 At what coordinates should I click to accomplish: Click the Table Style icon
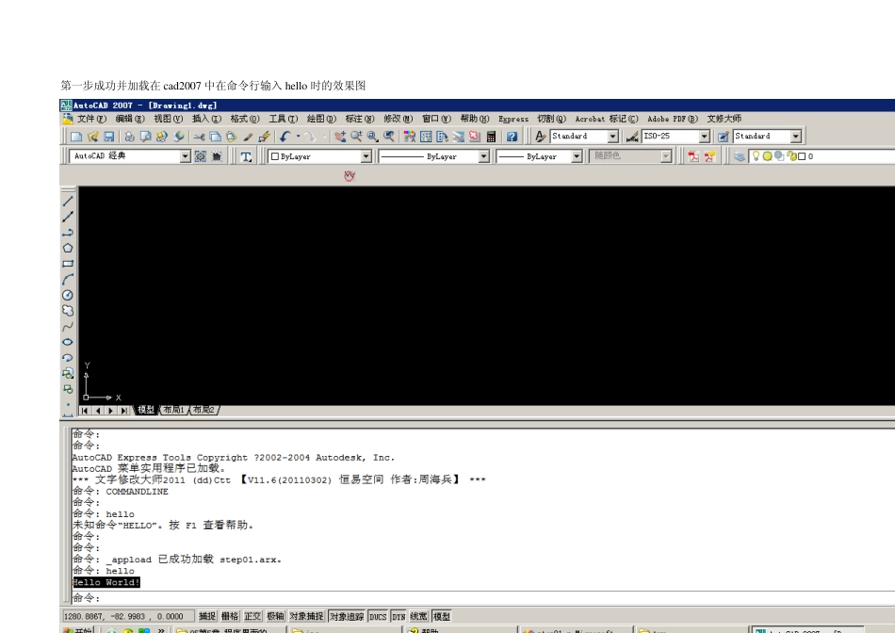click(x=724, y=137)
